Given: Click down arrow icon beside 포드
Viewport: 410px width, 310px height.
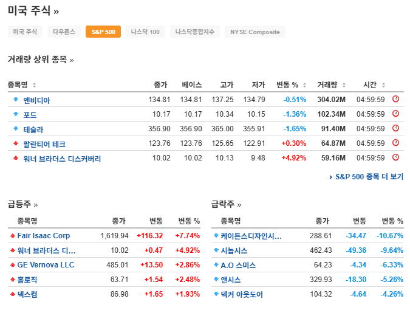Looking at the screenshot, I should tap(16, 114).
